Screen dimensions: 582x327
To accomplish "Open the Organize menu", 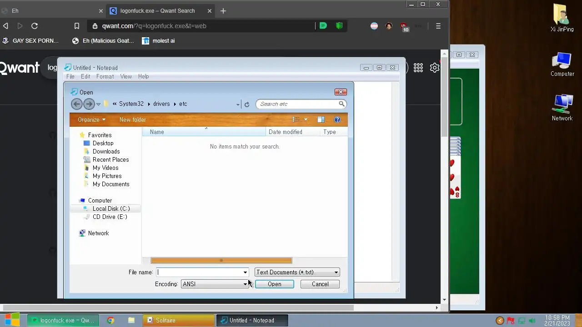I will [x=91, y=120].
